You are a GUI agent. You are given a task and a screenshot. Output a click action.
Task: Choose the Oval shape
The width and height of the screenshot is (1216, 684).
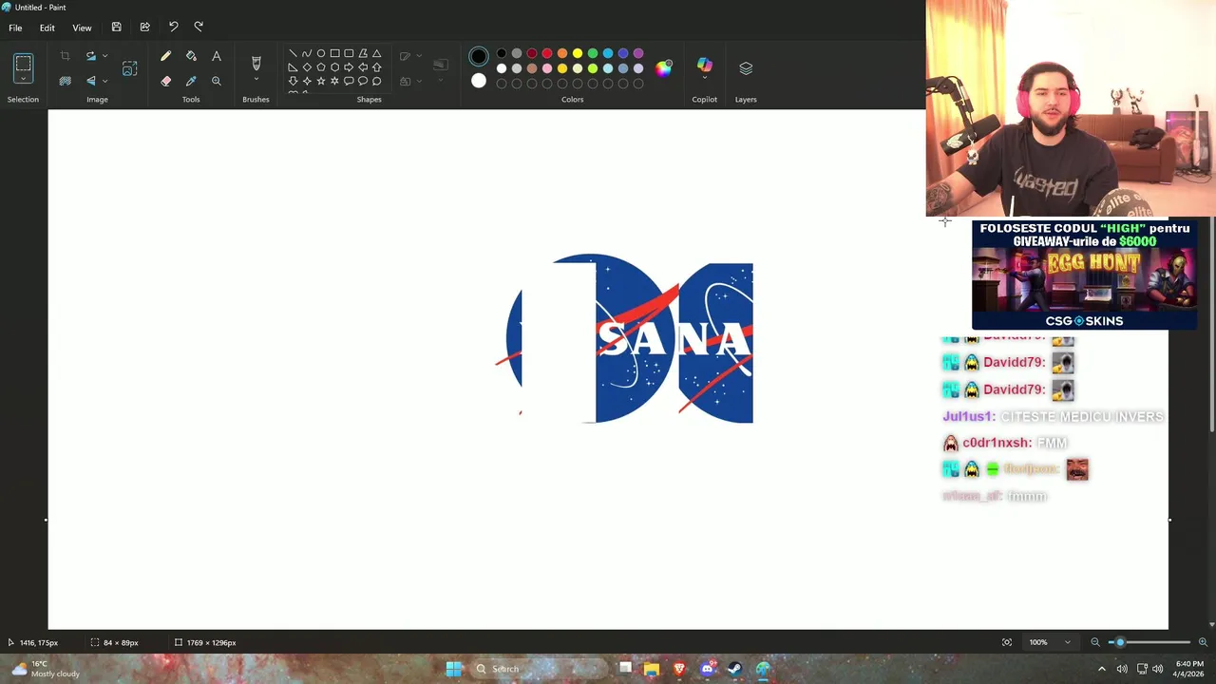click(321, 53)
